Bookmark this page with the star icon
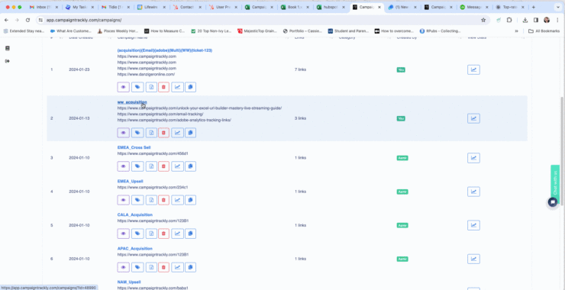 pyautogui.click(x=483, y=20)
